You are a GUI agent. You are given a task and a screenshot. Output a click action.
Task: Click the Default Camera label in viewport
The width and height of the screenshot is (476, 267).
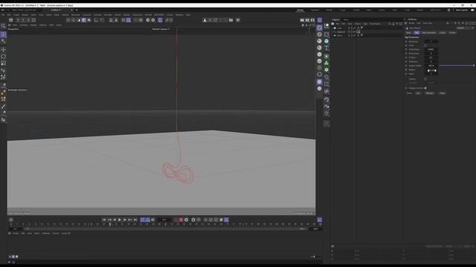(161, 29)
